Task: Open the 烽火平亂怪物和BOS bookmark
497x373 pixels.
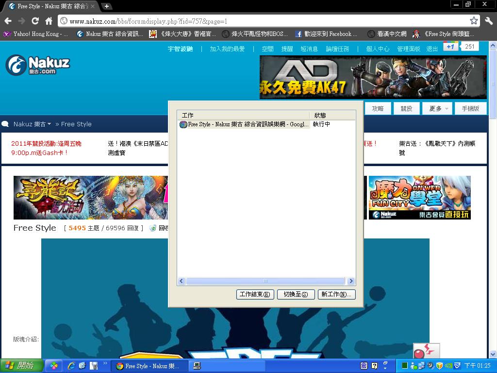Action: point(255,34)
